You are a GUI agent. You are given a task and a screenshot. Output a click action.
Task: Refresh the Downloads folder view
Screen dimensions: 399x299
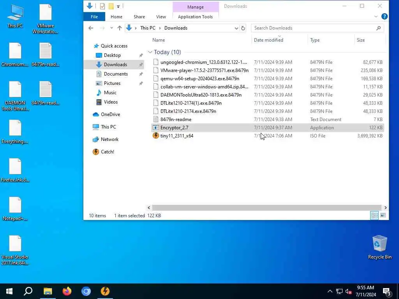coord(243,28)
